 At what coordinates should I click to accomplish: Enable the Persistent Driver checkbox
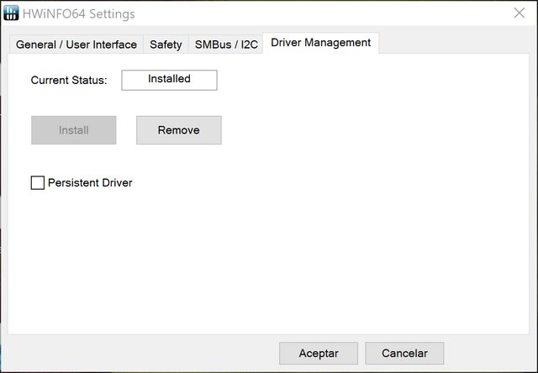[x=38, y=183]
